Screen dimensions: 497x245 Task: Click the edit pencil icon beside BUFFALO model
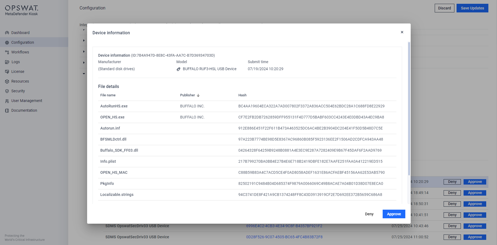(x=179, y=69)
